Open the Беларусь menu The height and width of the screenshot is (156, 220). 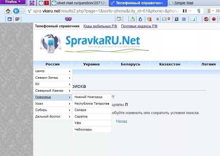click(130, 64)
